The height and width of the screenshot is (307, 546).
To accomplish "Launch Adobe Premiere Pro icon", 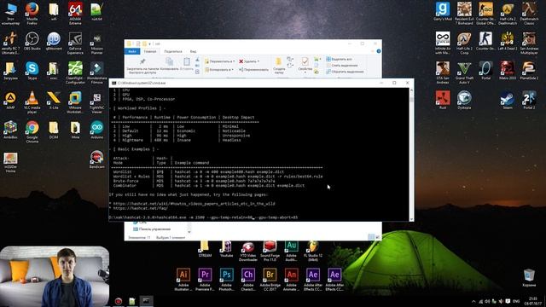I will (205, 280).
